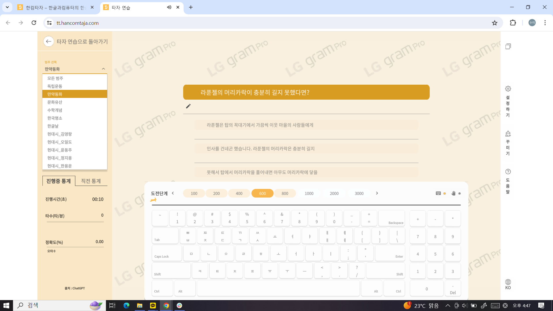Open the 설정하기 settings gear icon
553x311 pixels.
click(x=508, y=89)
